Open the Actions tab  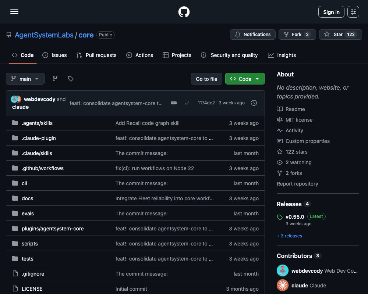click(139, 55)
